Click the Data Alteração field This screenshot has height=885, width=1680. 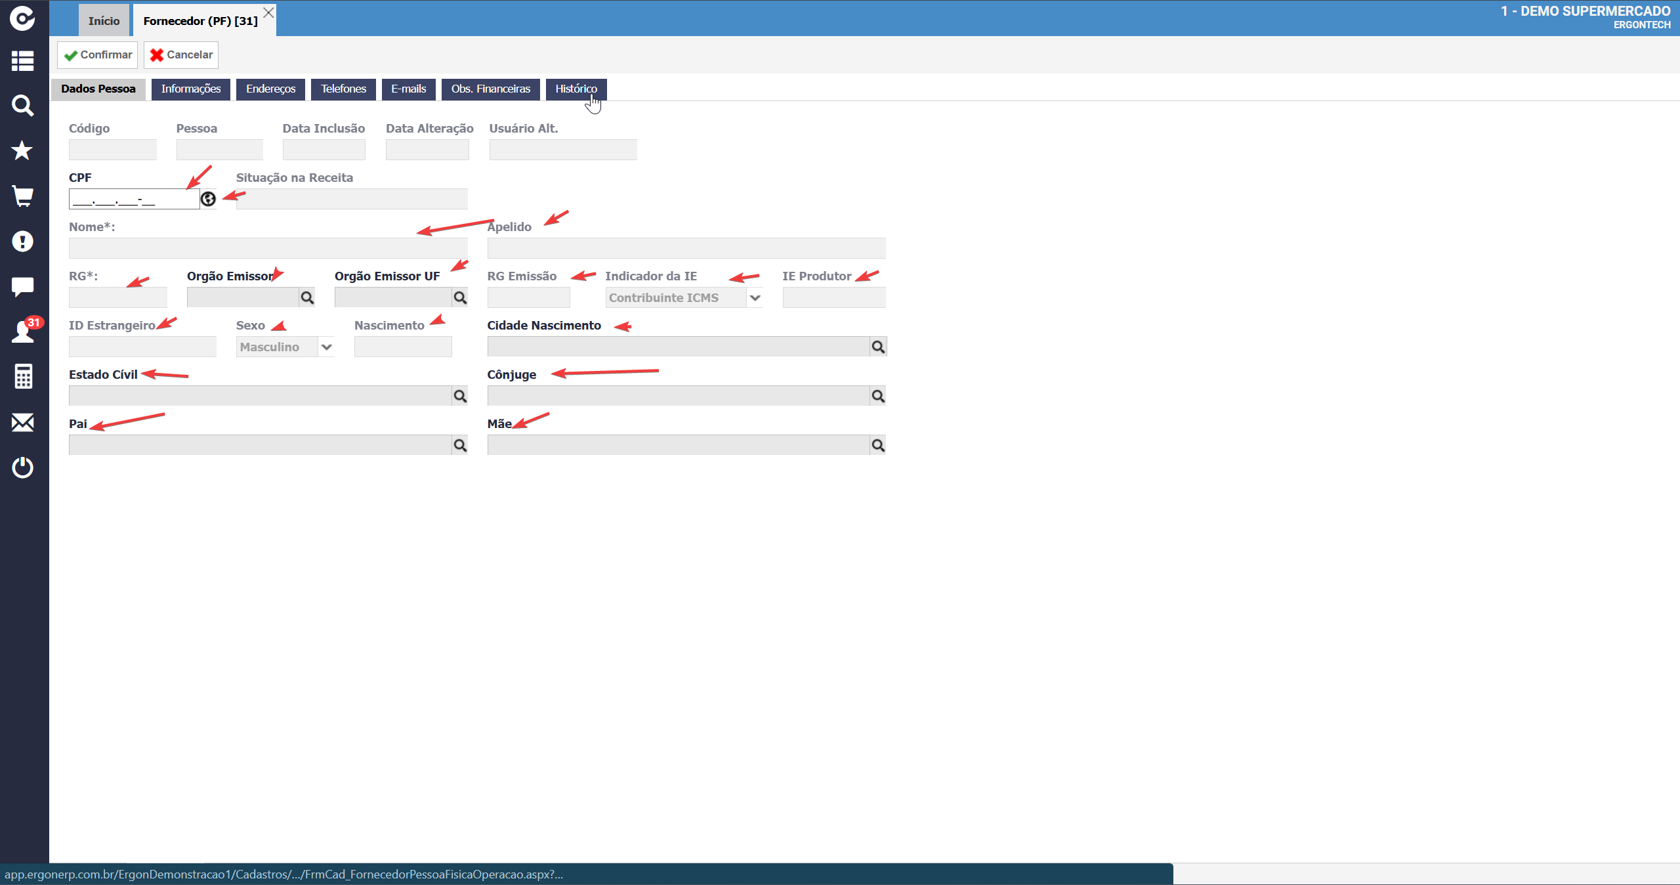click(427, 150)
